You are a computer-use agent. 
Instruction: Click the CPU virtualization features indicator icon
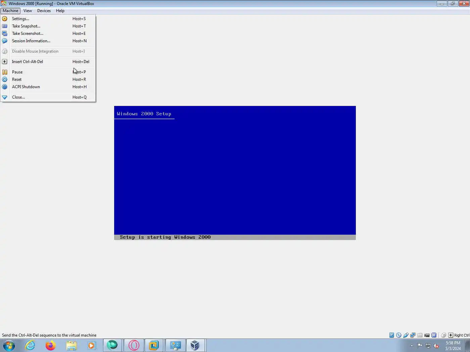(x=434, y=335)
